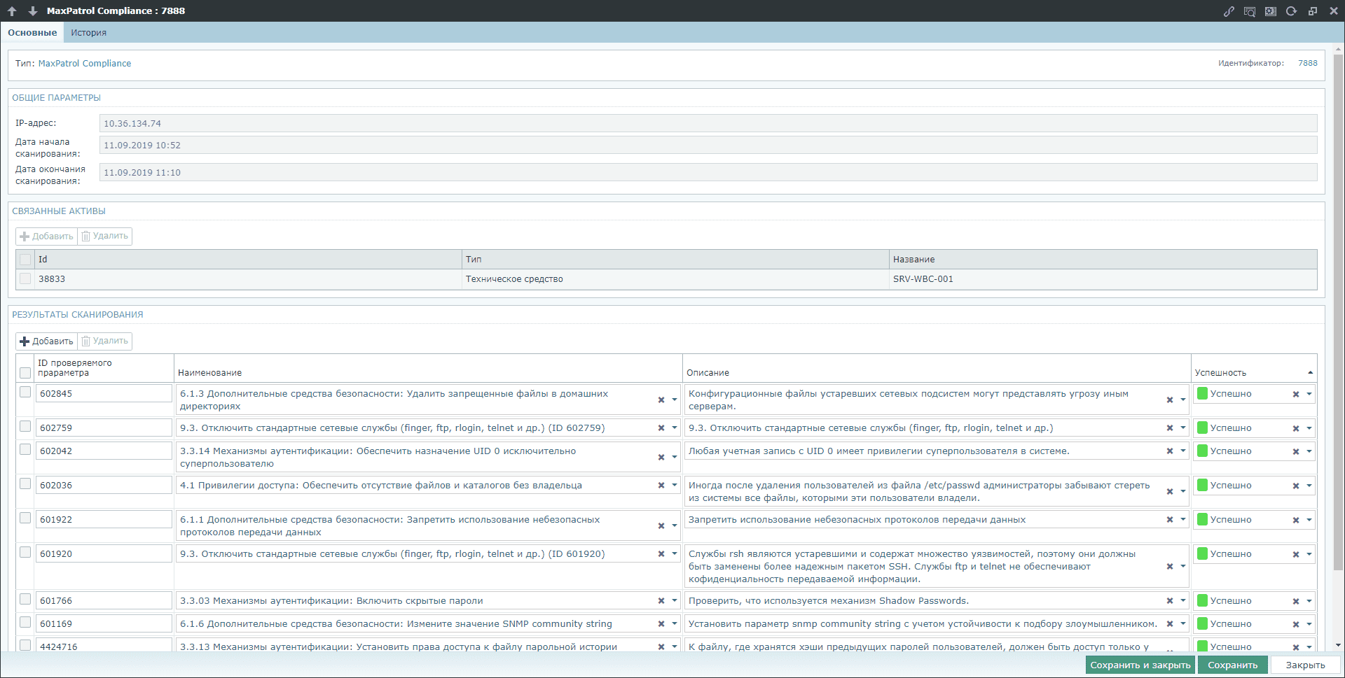Tick the checkbox for asset 38833
Image resolution: width=1345 pixels, height=678 pixels.
tap(25, 278)
